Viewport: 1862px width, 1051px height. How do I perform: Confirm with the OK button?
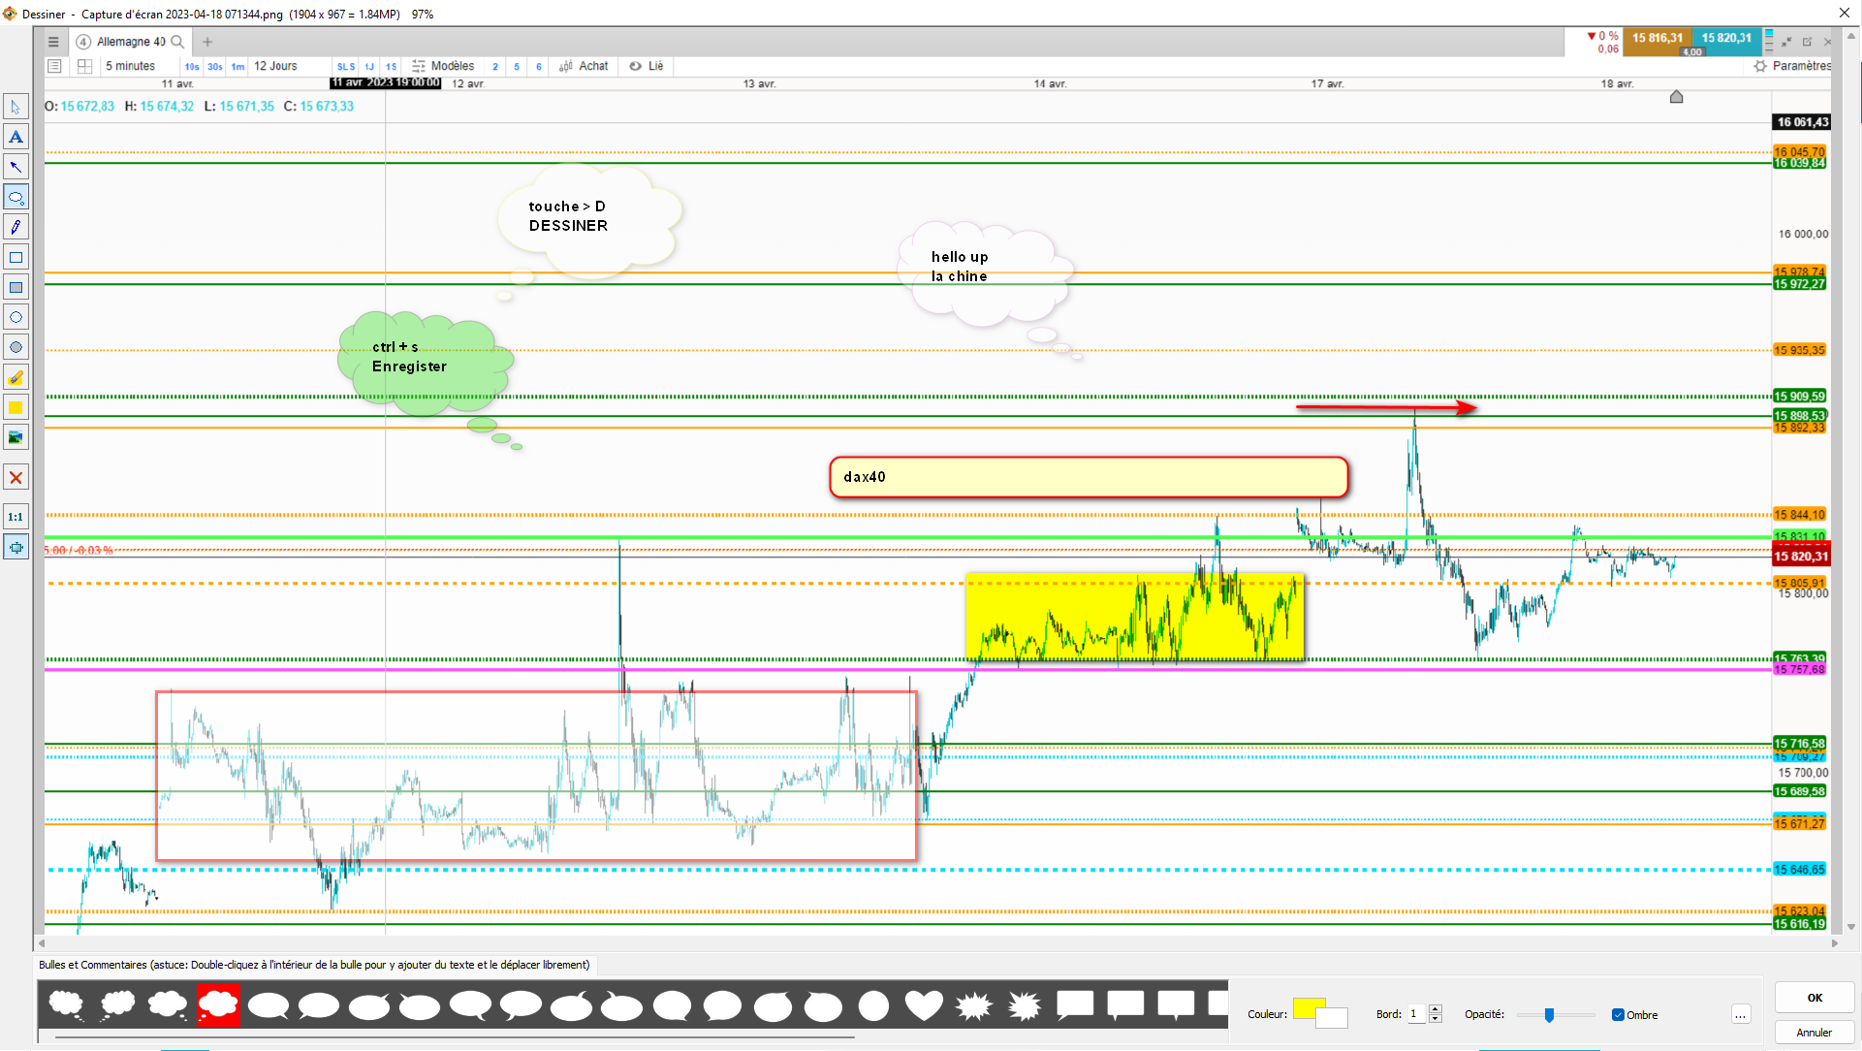point(1815,998)
